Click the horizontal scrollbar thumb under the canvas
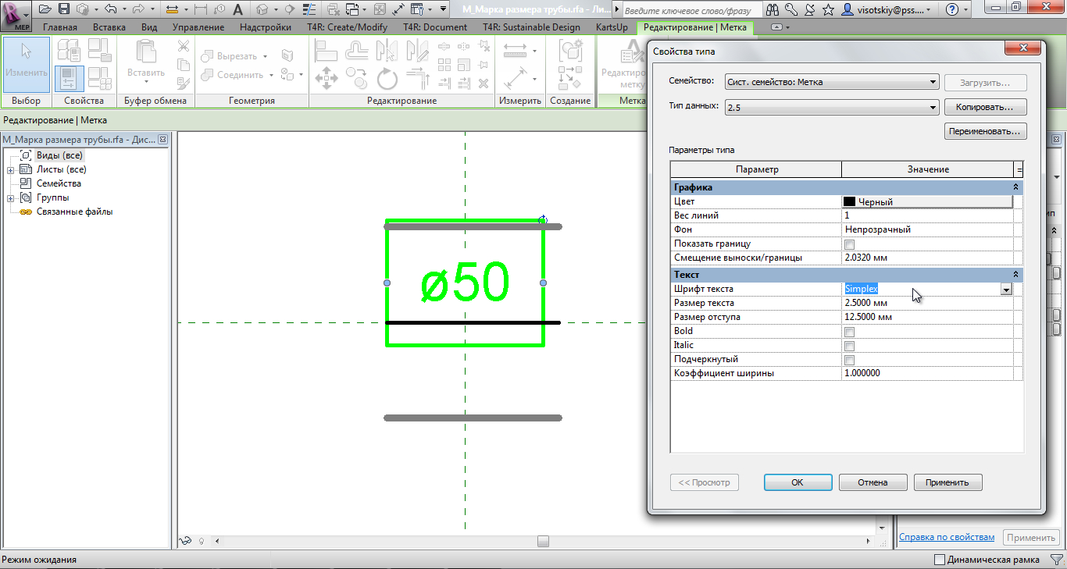Screen dimensions: 1067x569 pos(544,541)
